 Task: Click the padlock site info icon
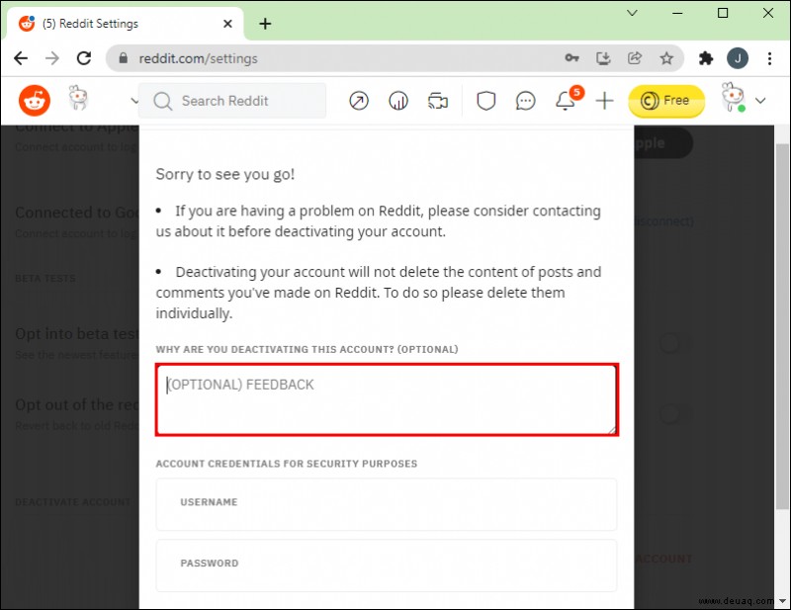[123, 58]
